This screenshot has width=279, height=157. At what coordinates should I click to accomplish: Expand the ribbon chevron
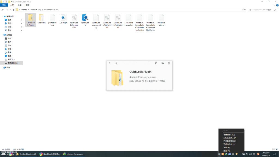(274, 5)
